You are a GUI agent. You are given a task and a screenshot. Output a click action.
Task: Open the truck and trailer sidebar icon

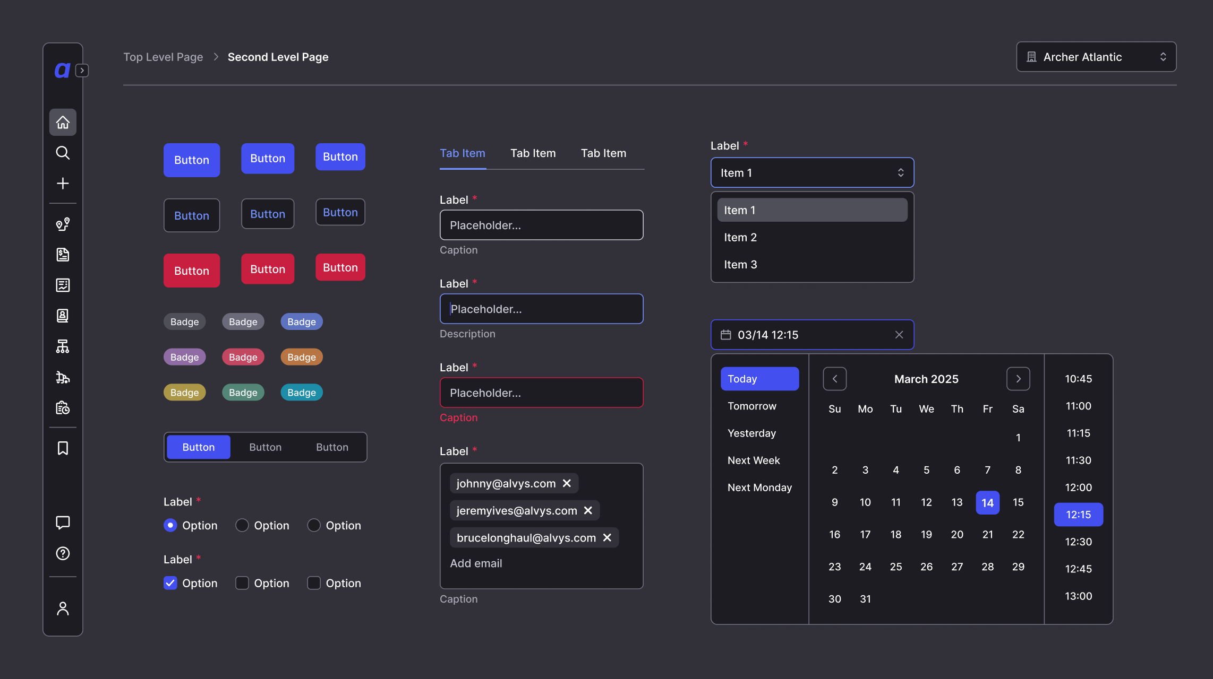[63, 377]
